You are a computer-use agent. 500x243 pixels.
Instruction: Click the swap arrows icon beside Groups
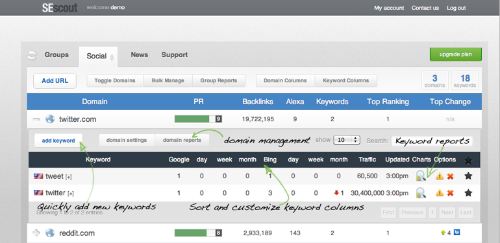[32, 55]
